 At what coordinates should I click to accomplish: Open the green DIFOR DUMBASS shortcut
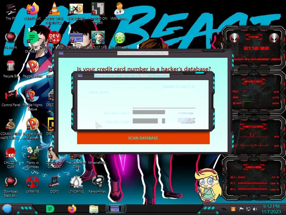click(32, 42)
